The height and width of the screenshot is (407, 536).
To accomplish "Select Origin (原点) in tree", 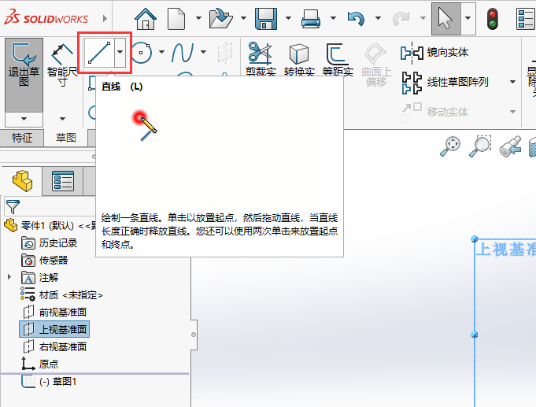I will (x=40, y=364).
